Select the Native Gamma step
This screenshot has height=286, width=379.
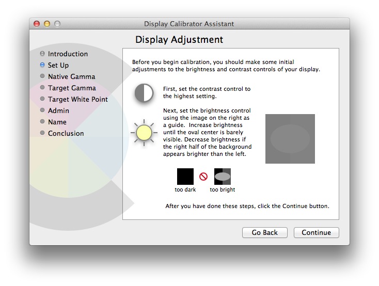72,76
